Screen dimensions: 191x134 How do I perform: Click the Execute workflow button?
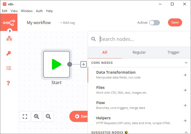coord(78,116)
